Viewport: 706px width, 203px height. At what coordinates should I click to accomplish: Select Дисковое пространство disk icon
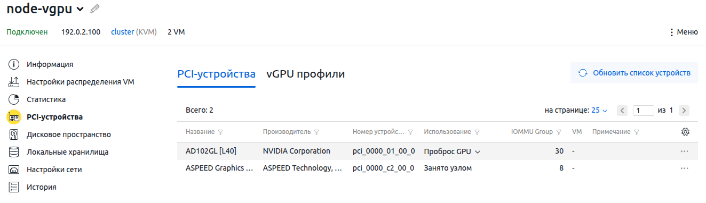coord(14,134)
